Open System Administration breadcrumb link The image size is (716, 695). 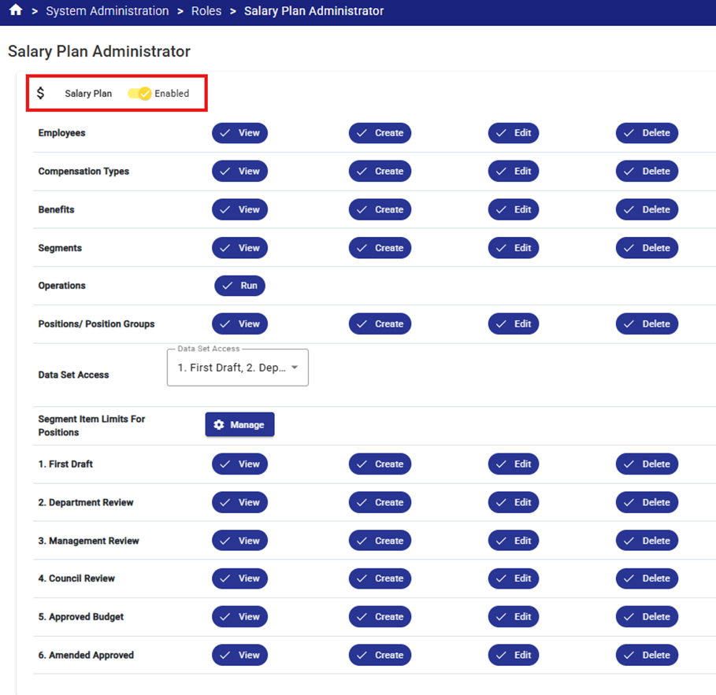point(107,11)
